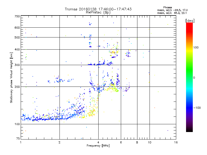Image resolution: width=207 pixels, height=155 pixels.
Task: Click the '2' frequency axis tick label
Action: (60, 142)
